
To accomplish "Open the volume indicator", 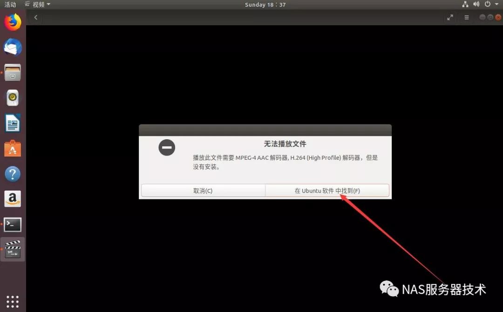I will [x=476, y=4].
